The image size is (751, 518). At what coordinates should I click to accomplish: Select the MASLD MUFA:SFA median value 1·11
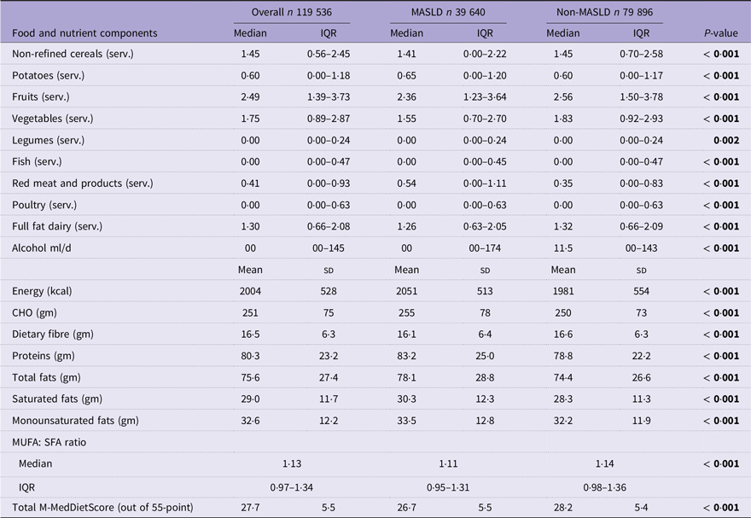click(x=448, y=463)
